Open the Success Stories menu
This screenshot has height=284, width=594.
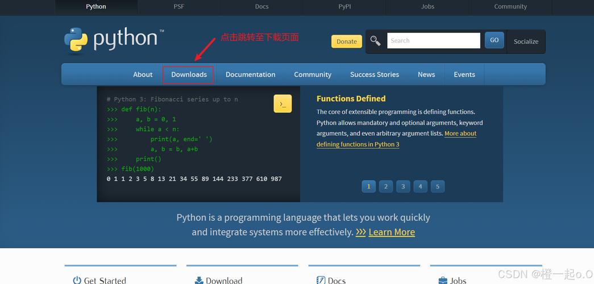point(374,74)
